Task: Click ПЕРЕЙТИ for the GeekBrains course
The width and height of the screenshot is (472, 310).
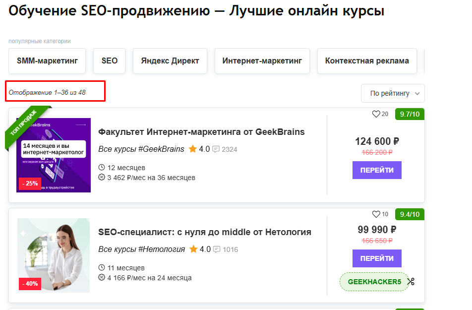Action: point(377,170)
